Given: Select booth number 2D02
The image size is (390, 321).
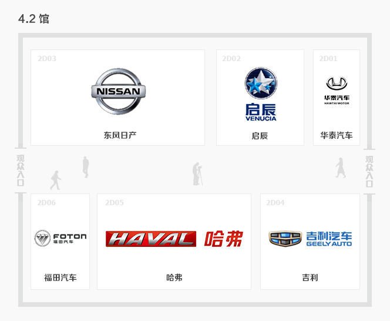Looking at the screenshot, I should (231, 59).
